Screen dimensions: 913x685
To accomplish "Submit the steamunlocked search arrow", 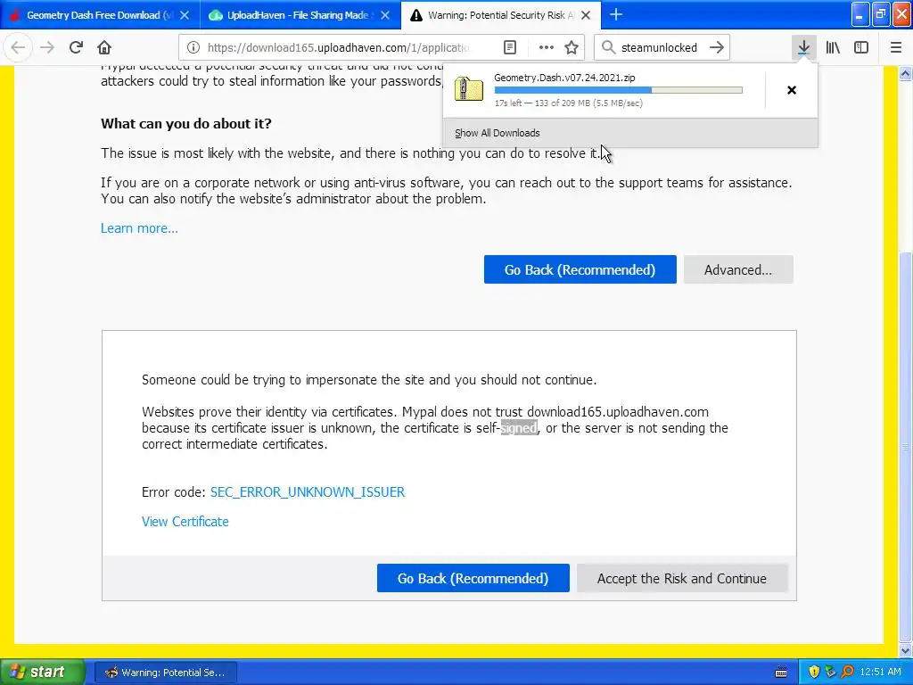I will click(x=717, y=48).
